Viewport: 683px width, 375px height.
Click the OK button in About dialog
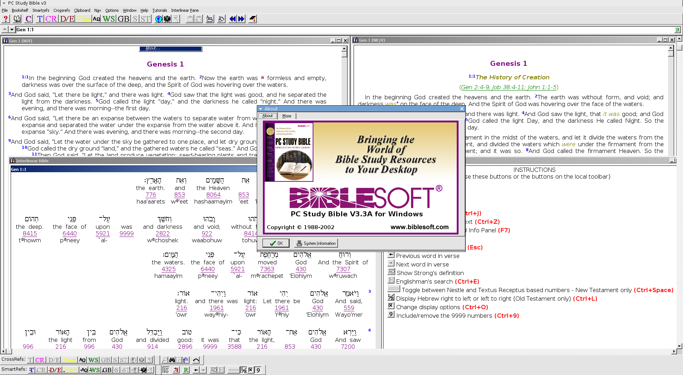pyautogui.click(x=276, y=243)
